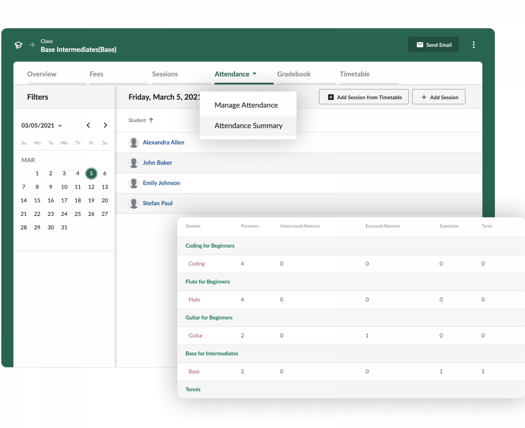Click the Base session link
525x428 pixels.
point(194,372)
